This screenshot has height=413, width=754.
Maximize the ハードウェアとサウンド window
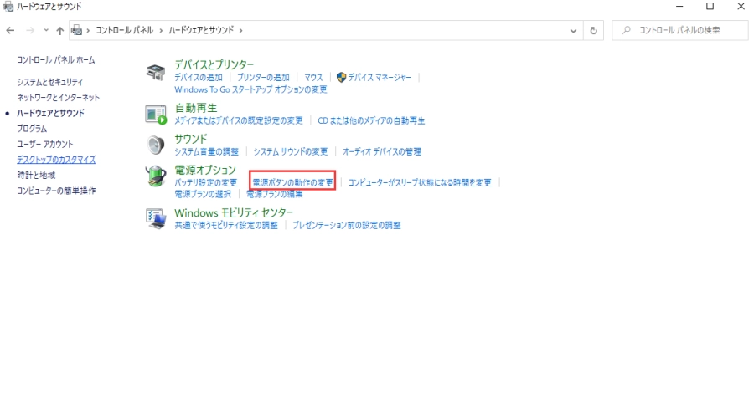(710, 6)
